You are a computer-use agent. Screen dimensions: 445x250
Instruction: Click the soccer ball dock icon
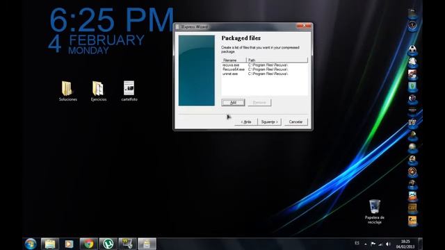click(x=412, y=50)
